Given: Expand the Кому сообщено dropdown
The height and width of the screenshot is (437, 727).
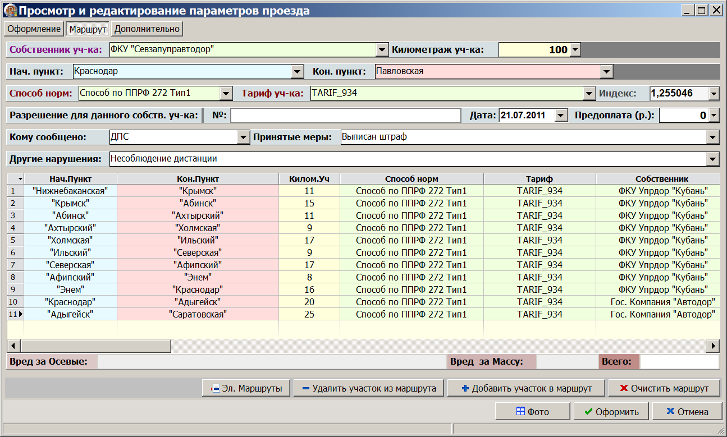Looking at the screenshot, I should coord(243,137).
